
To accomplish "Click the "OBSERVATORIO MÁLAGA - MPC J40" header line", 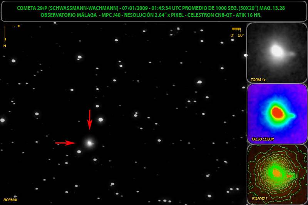I will tap(151, 15).
